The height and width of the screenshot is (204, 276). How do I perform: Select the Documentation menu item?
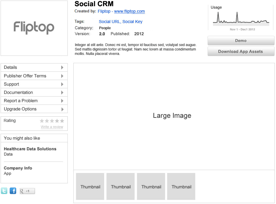click(34, 92)
